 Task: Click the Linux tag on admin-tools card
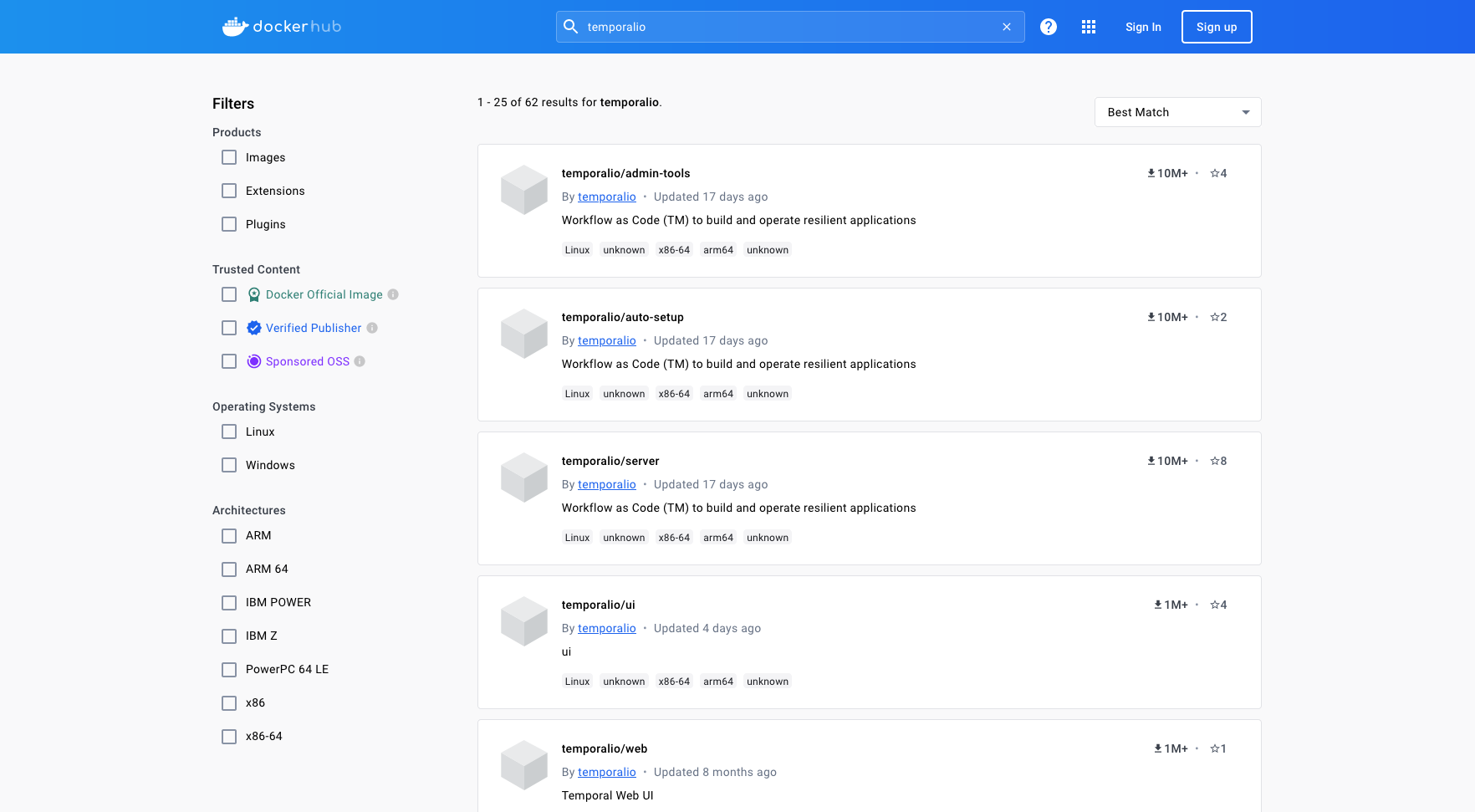pyautogui.click(x=577, y=250)
